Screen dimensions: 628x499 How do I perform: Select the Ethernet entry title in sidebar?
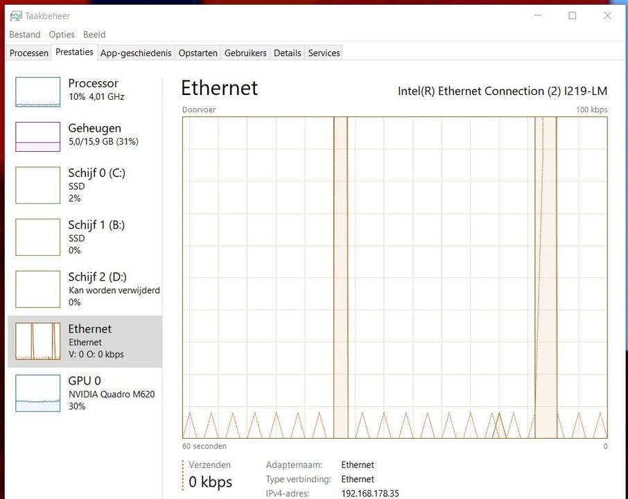click(x=89, y=329)
